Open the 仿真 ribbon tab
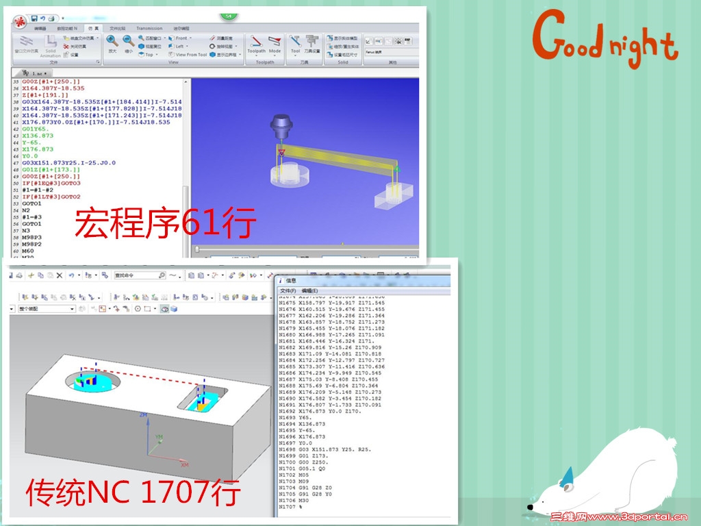701x526 pixels. tap(93, 28)
